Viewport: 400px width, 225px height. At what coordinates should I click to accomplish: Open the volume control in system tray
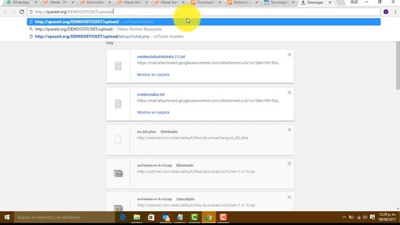tap(365, 217)
